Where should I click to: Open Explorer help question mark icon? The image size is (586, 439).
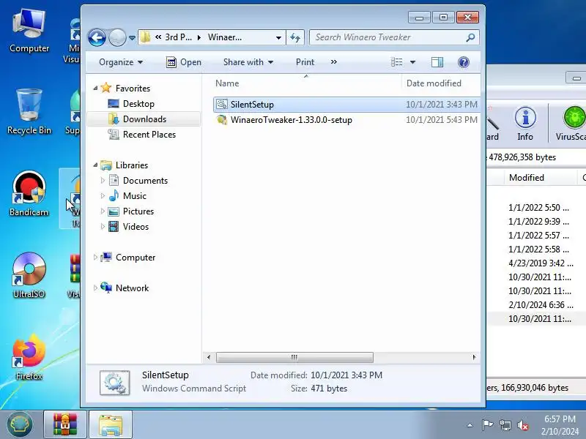464,62
